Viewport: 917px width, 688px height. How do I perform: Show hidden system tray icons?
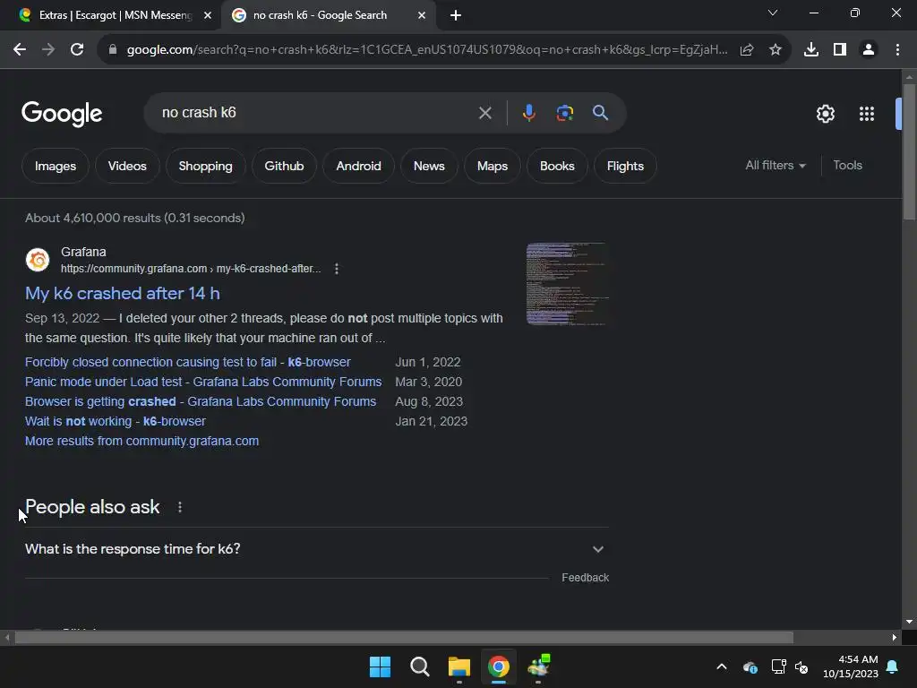point(722,666)
